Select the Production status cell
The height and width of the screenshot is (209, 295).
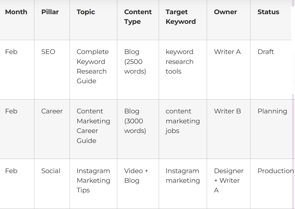click(275, 171)
